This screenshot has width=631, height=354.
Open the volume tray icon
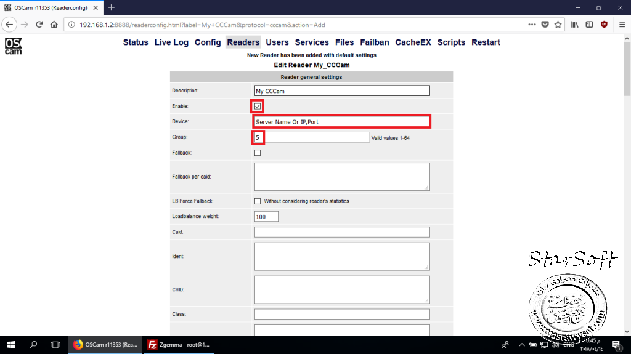coord(555,345)
